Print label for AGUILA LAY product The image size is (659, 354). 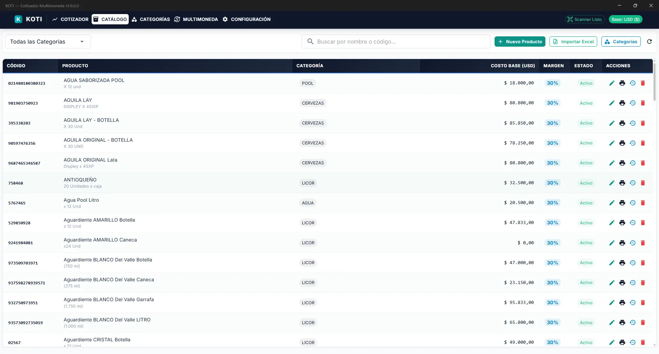click(x=622, y=103)
